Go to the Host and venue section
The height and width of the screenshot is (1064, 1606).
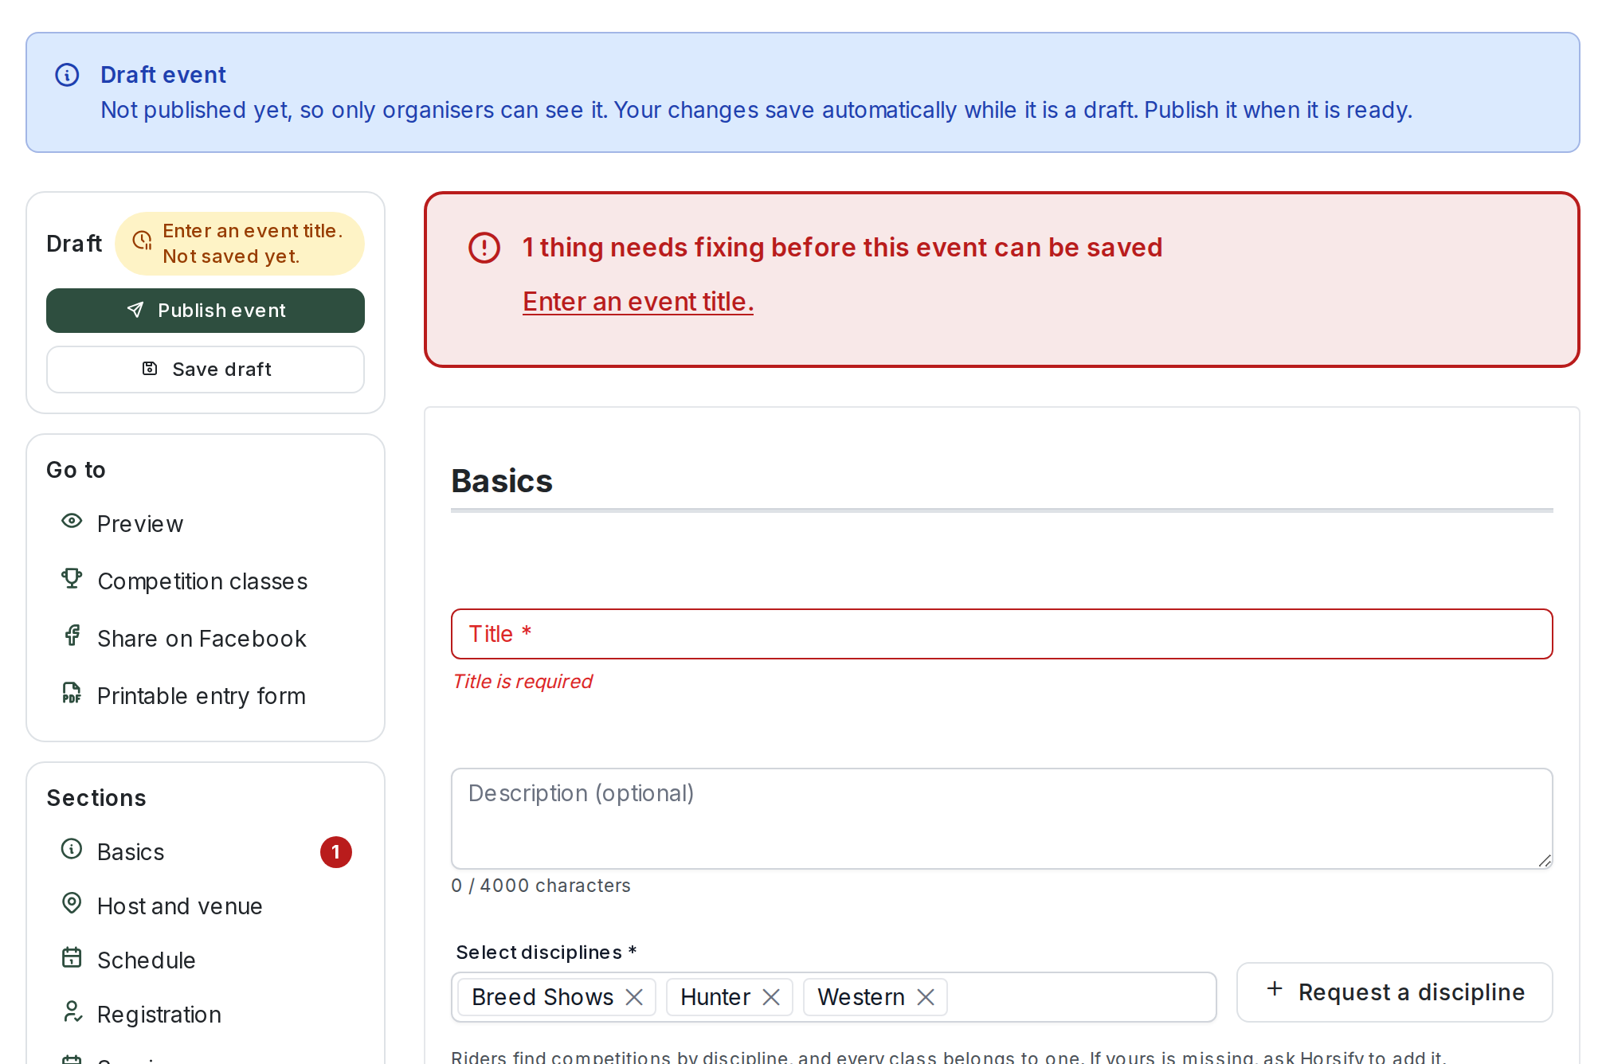click(206, 906)
